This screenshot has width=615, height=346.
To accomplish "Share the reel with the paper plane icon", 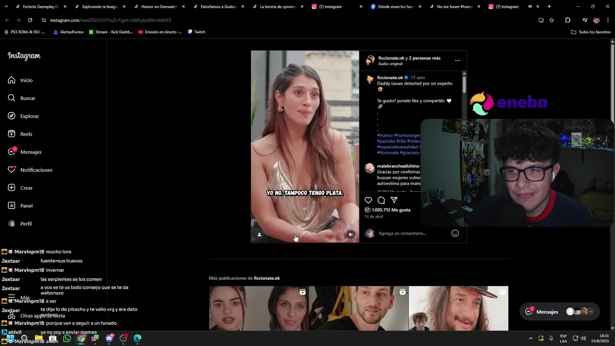I will [x=394, y=200].
